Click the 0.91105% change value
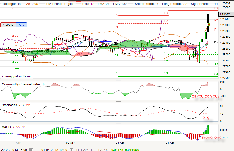This screenshot has height=151, width=234. coord(132,149)
